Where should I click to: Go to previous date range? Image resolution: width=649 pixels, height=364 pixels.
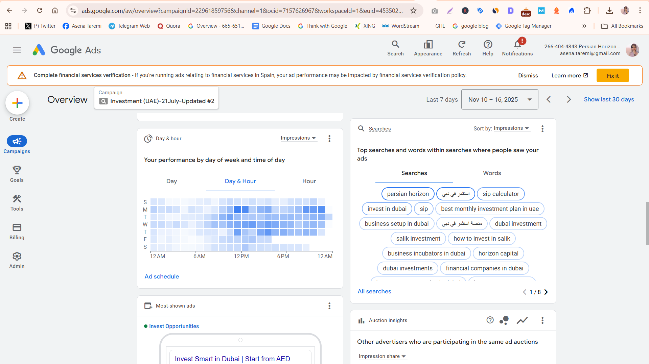[x=549, y=99]
